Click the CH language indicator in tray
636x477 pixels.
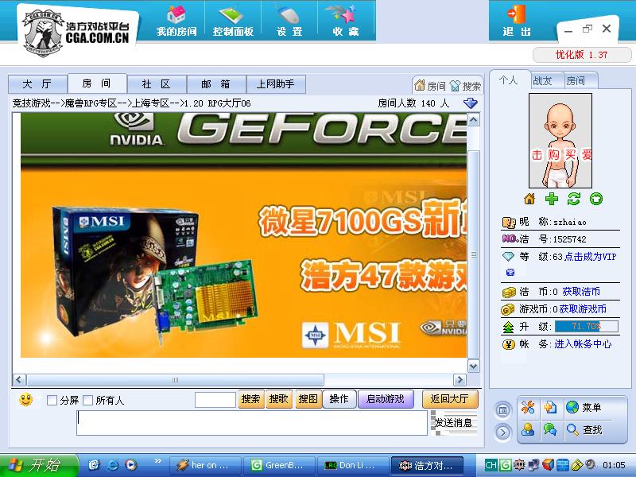pyautogui.click(x=491, y=465)
